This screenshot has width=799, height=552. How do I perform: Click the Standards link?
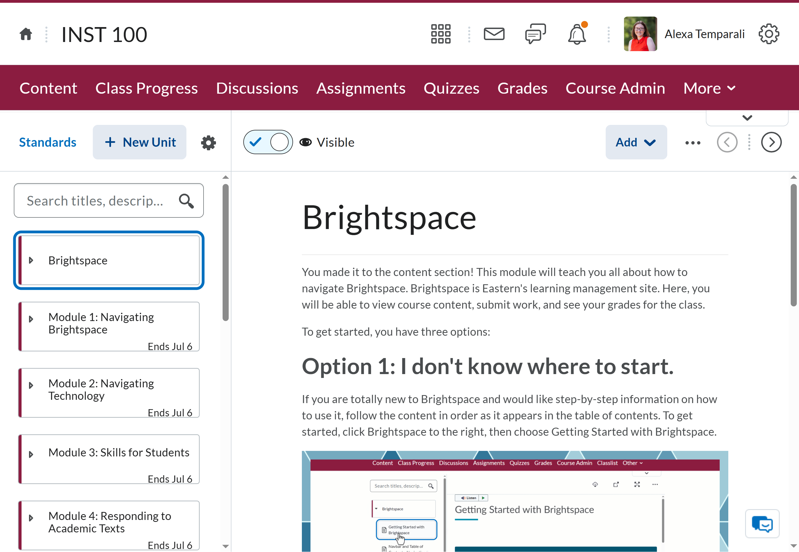48,142
